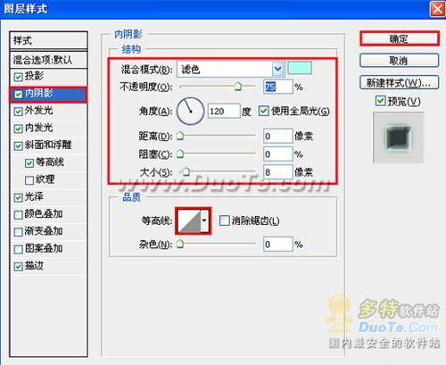The image size is (446, 365).
Task: Click the contour curve preview thumbnail
Action: tap(190, 220)
